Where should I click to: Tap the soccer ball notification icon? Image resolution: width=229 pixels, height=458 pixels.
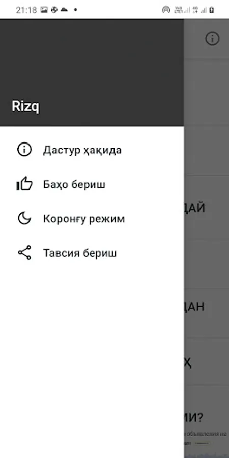(54, 10)
